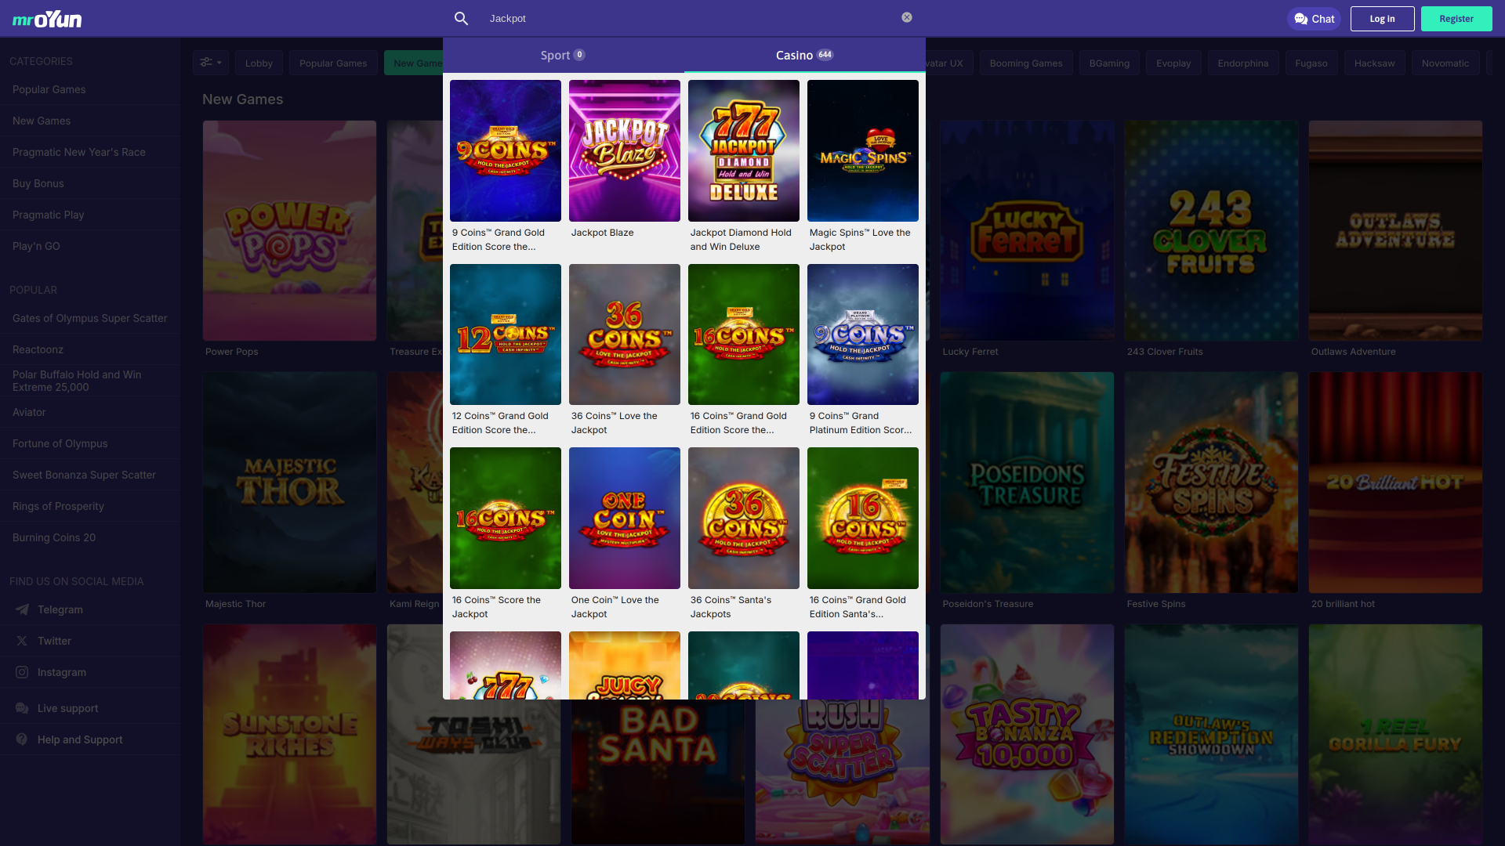Click inside the Jackpot search field
Screen dimensions: 1505x846
click(588, 17)
